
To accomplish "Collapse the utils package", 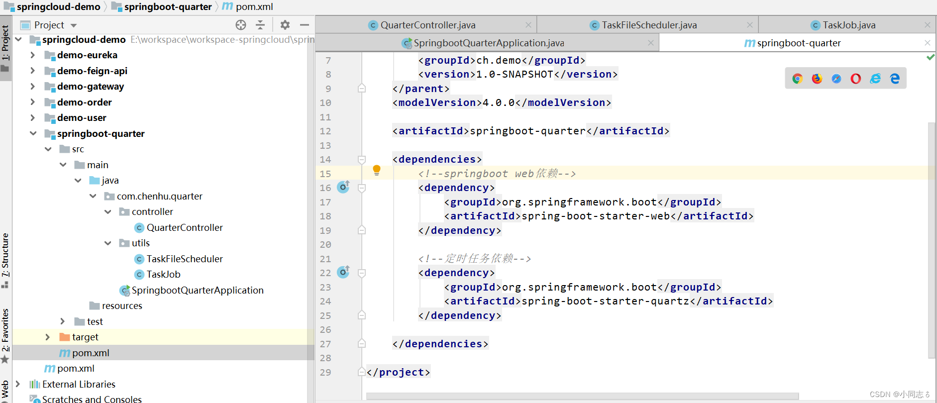I will coord(107,243).
